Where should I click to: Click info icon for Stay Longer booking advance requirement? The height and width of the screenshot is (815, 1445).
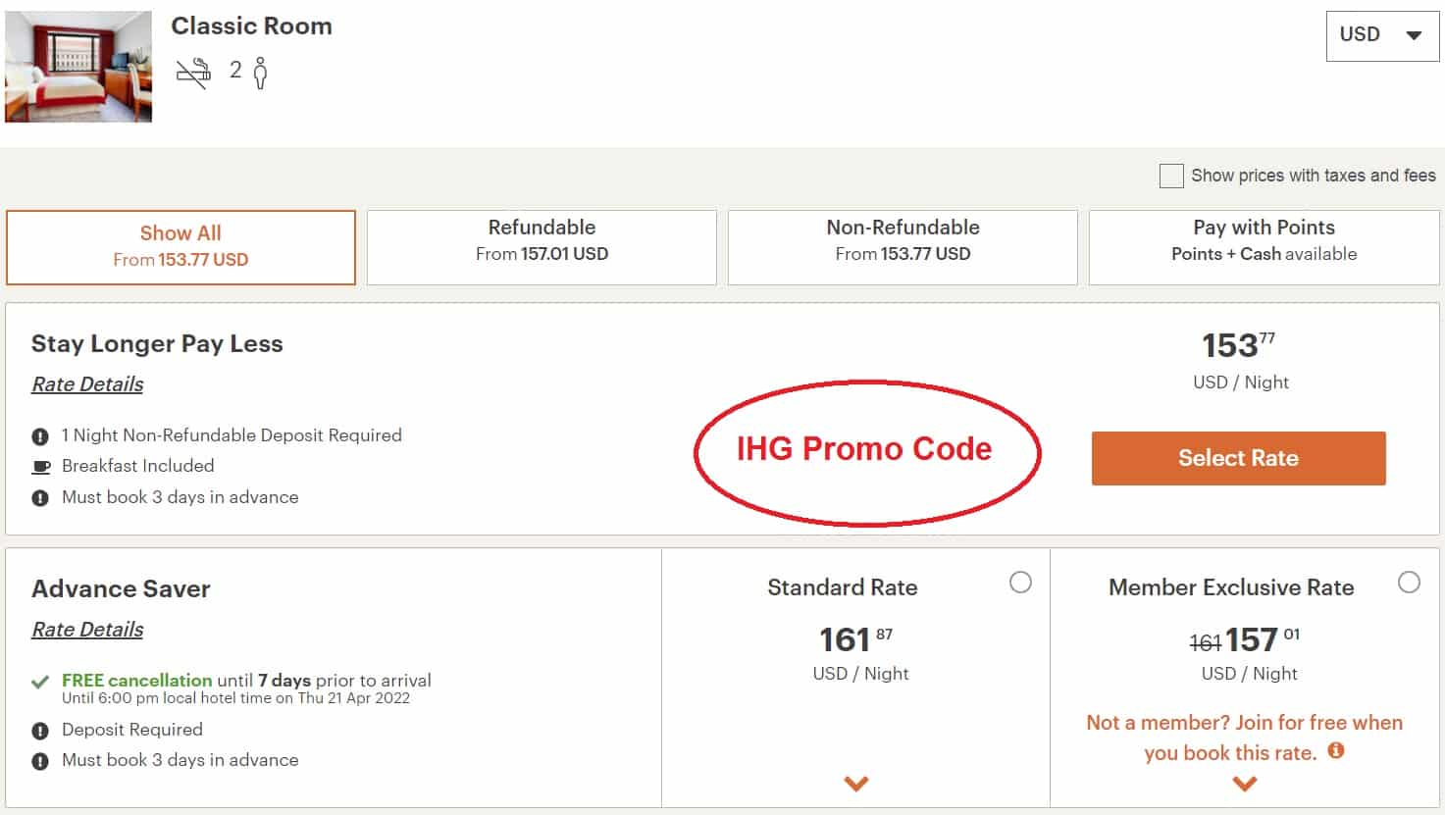tap(39, 497)
